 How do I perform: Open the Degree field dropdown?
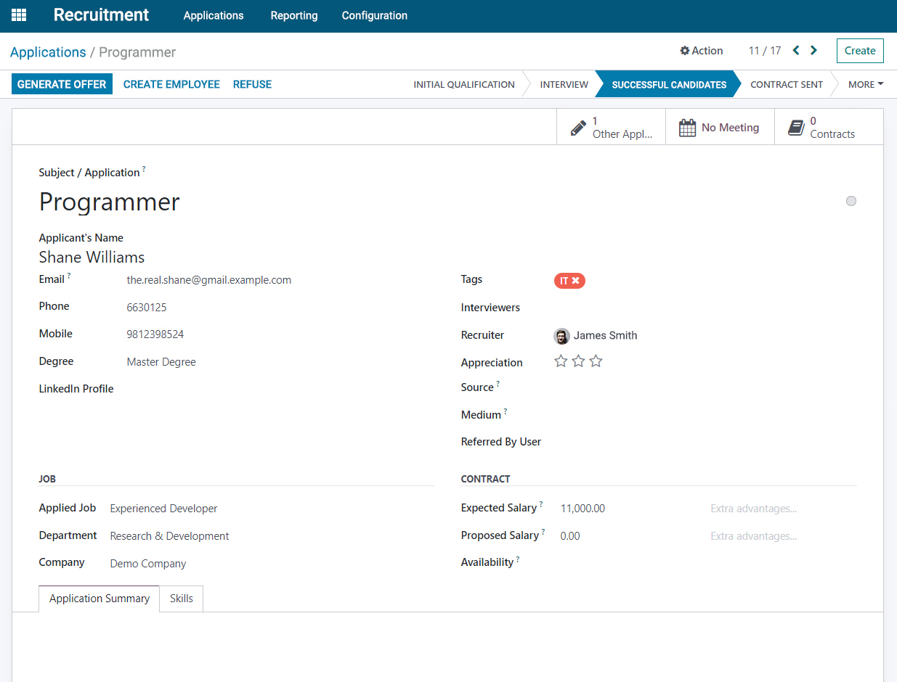[x=161, y=361]
